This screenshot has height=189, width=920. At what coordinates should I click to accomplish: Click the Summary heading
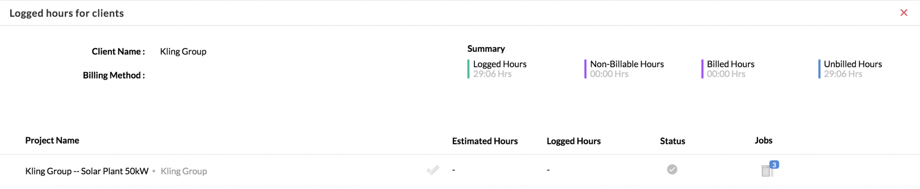point(486,49)
